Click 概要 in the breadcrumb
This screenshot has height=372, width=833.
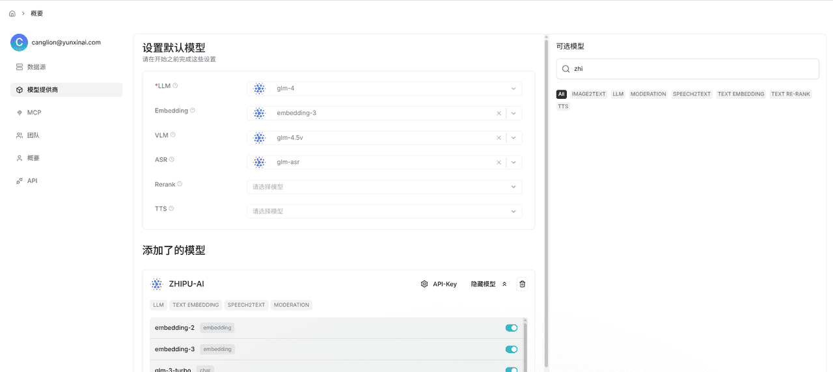point(37,13)
